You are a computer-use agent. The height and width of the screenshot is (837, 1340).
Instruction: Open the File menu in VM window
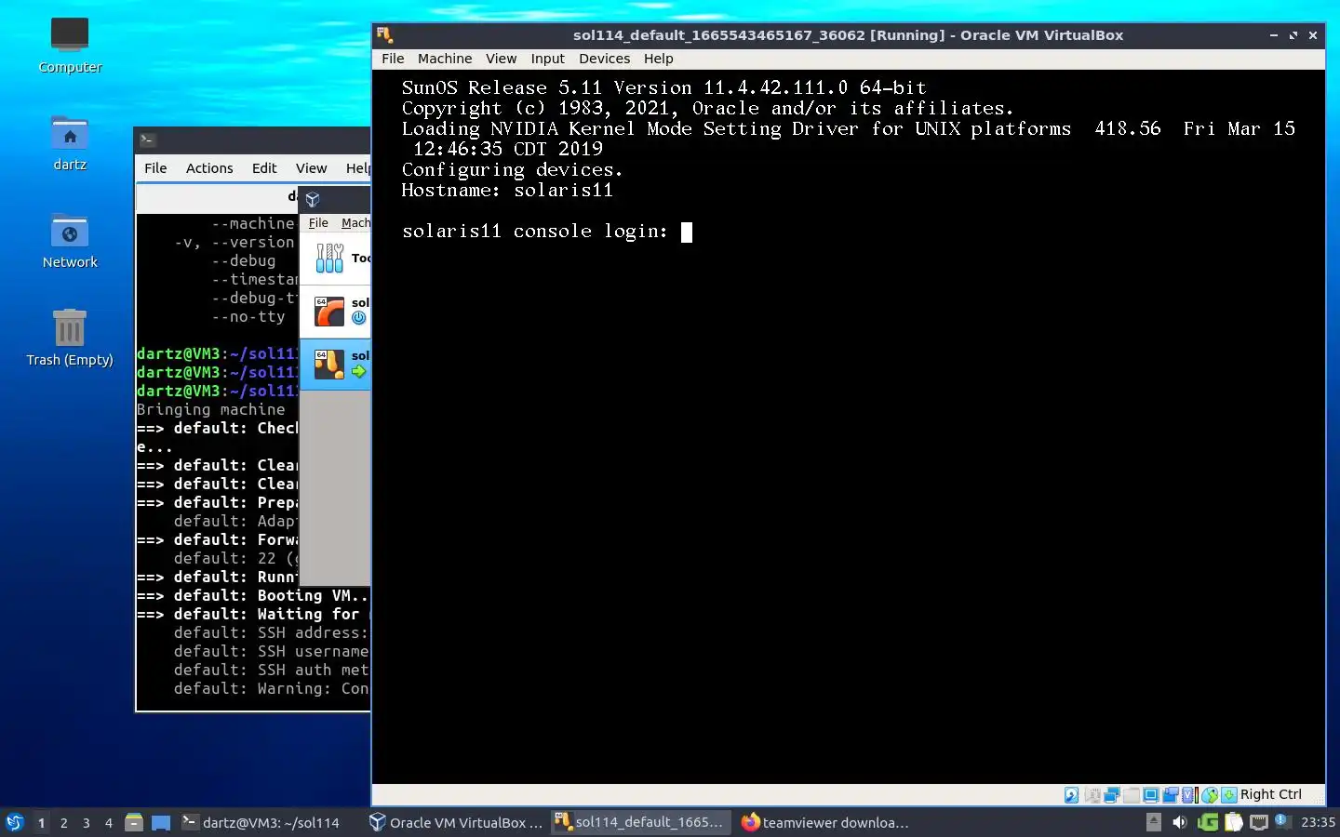tap(393, 59)
